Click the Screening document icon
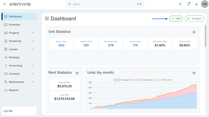The height and width of the screenshot is (117, 209). (6, 41)
